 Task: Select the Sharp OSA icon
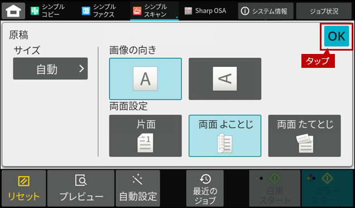188,11
